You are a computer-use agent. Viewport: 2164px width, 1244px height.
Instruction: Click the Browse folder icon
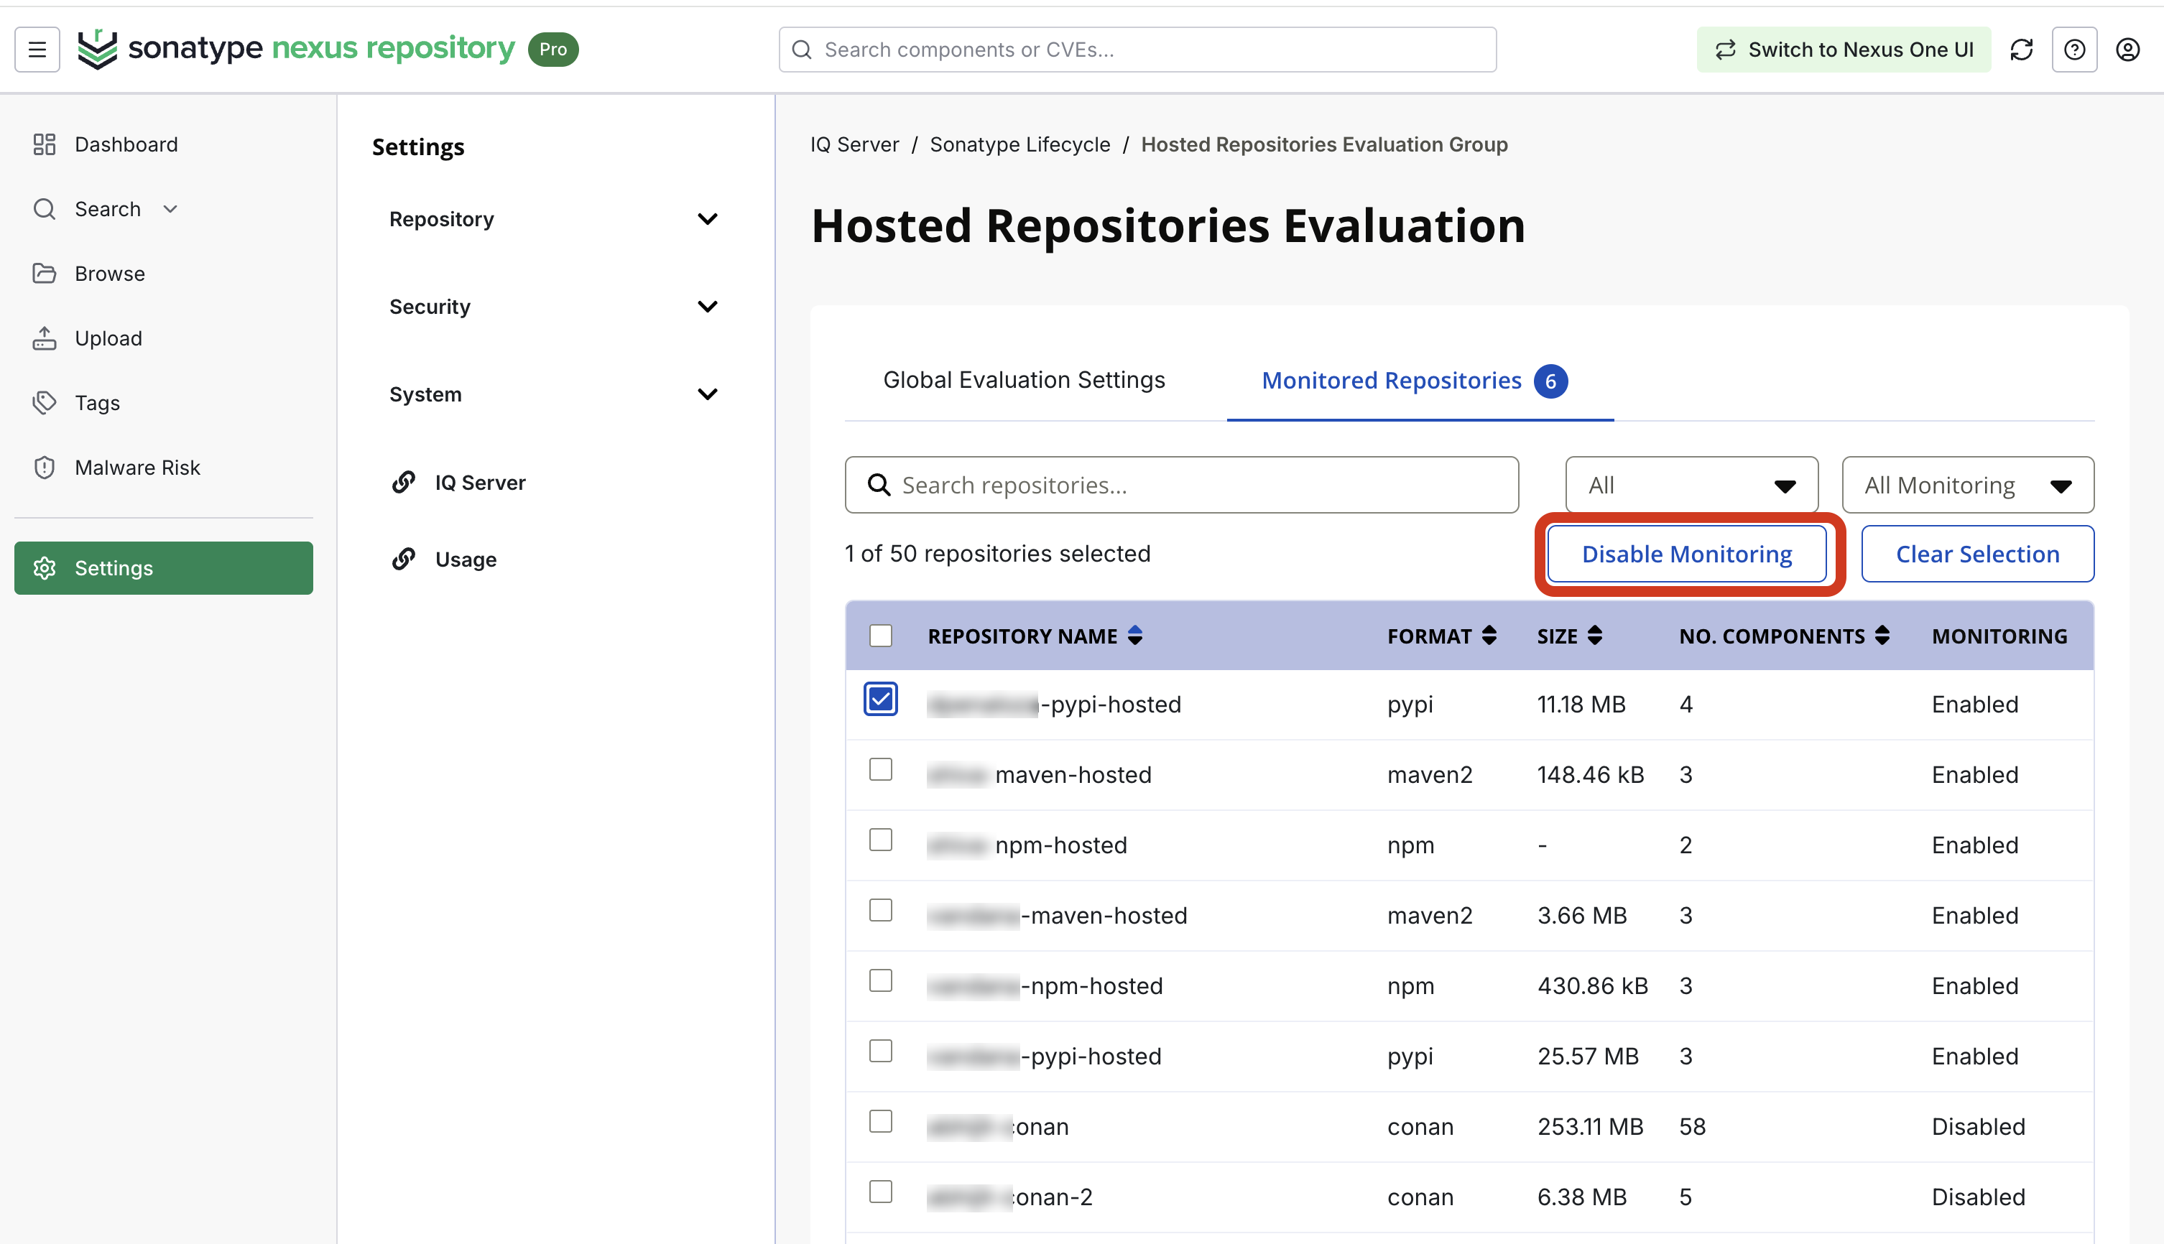click(x=45, y=274)
